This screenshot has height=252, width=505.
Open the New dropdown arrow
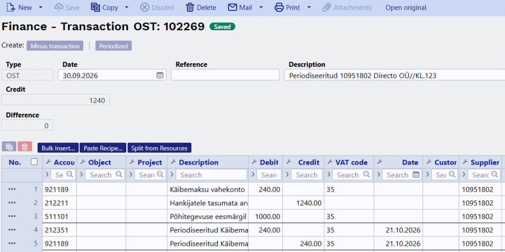coord(40,7)
